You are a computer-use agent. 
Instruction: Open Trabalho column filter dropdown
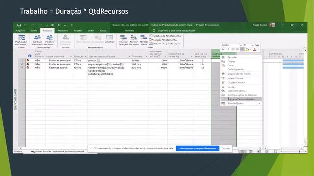click(146, 57)
